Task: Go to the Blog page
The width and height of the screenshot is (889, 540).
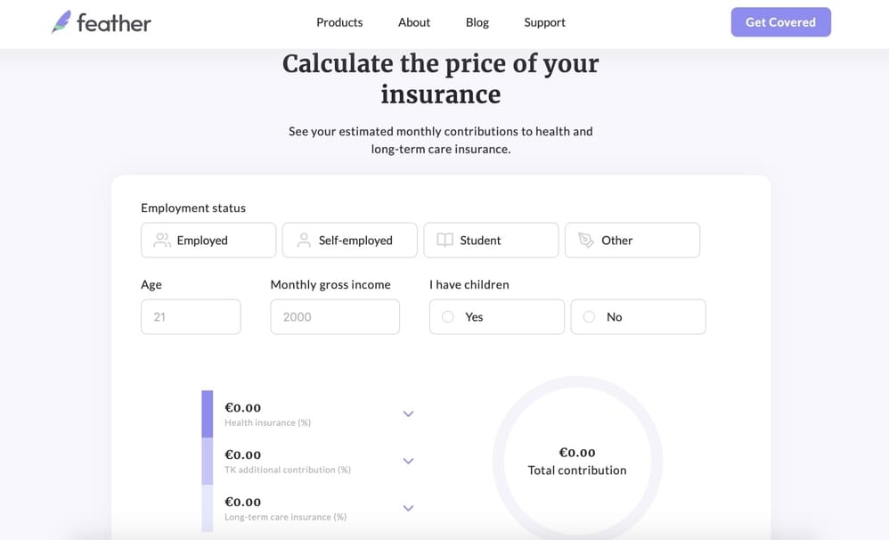Action: click(477, 22)
